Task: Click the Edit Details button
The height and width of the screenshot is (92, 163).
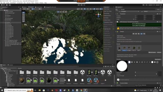Action: pos(152,52)
